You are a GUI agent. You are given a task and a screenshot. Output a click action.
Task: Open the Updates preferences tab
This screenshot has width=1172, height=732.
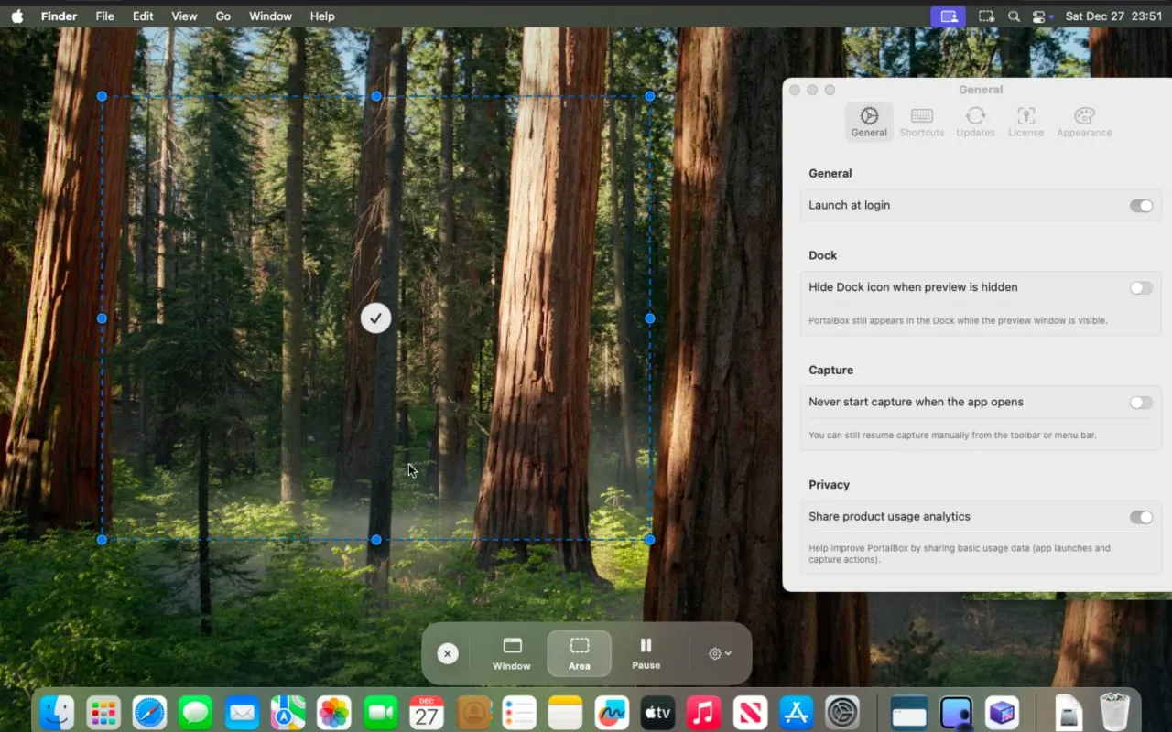975,122
